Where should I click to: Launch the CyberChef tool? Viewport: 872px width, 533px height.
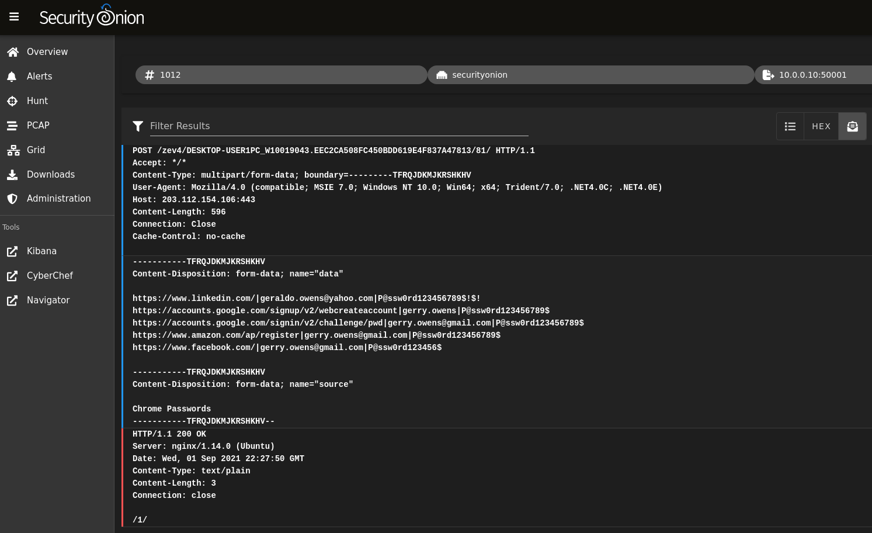[x=57, y=276]
